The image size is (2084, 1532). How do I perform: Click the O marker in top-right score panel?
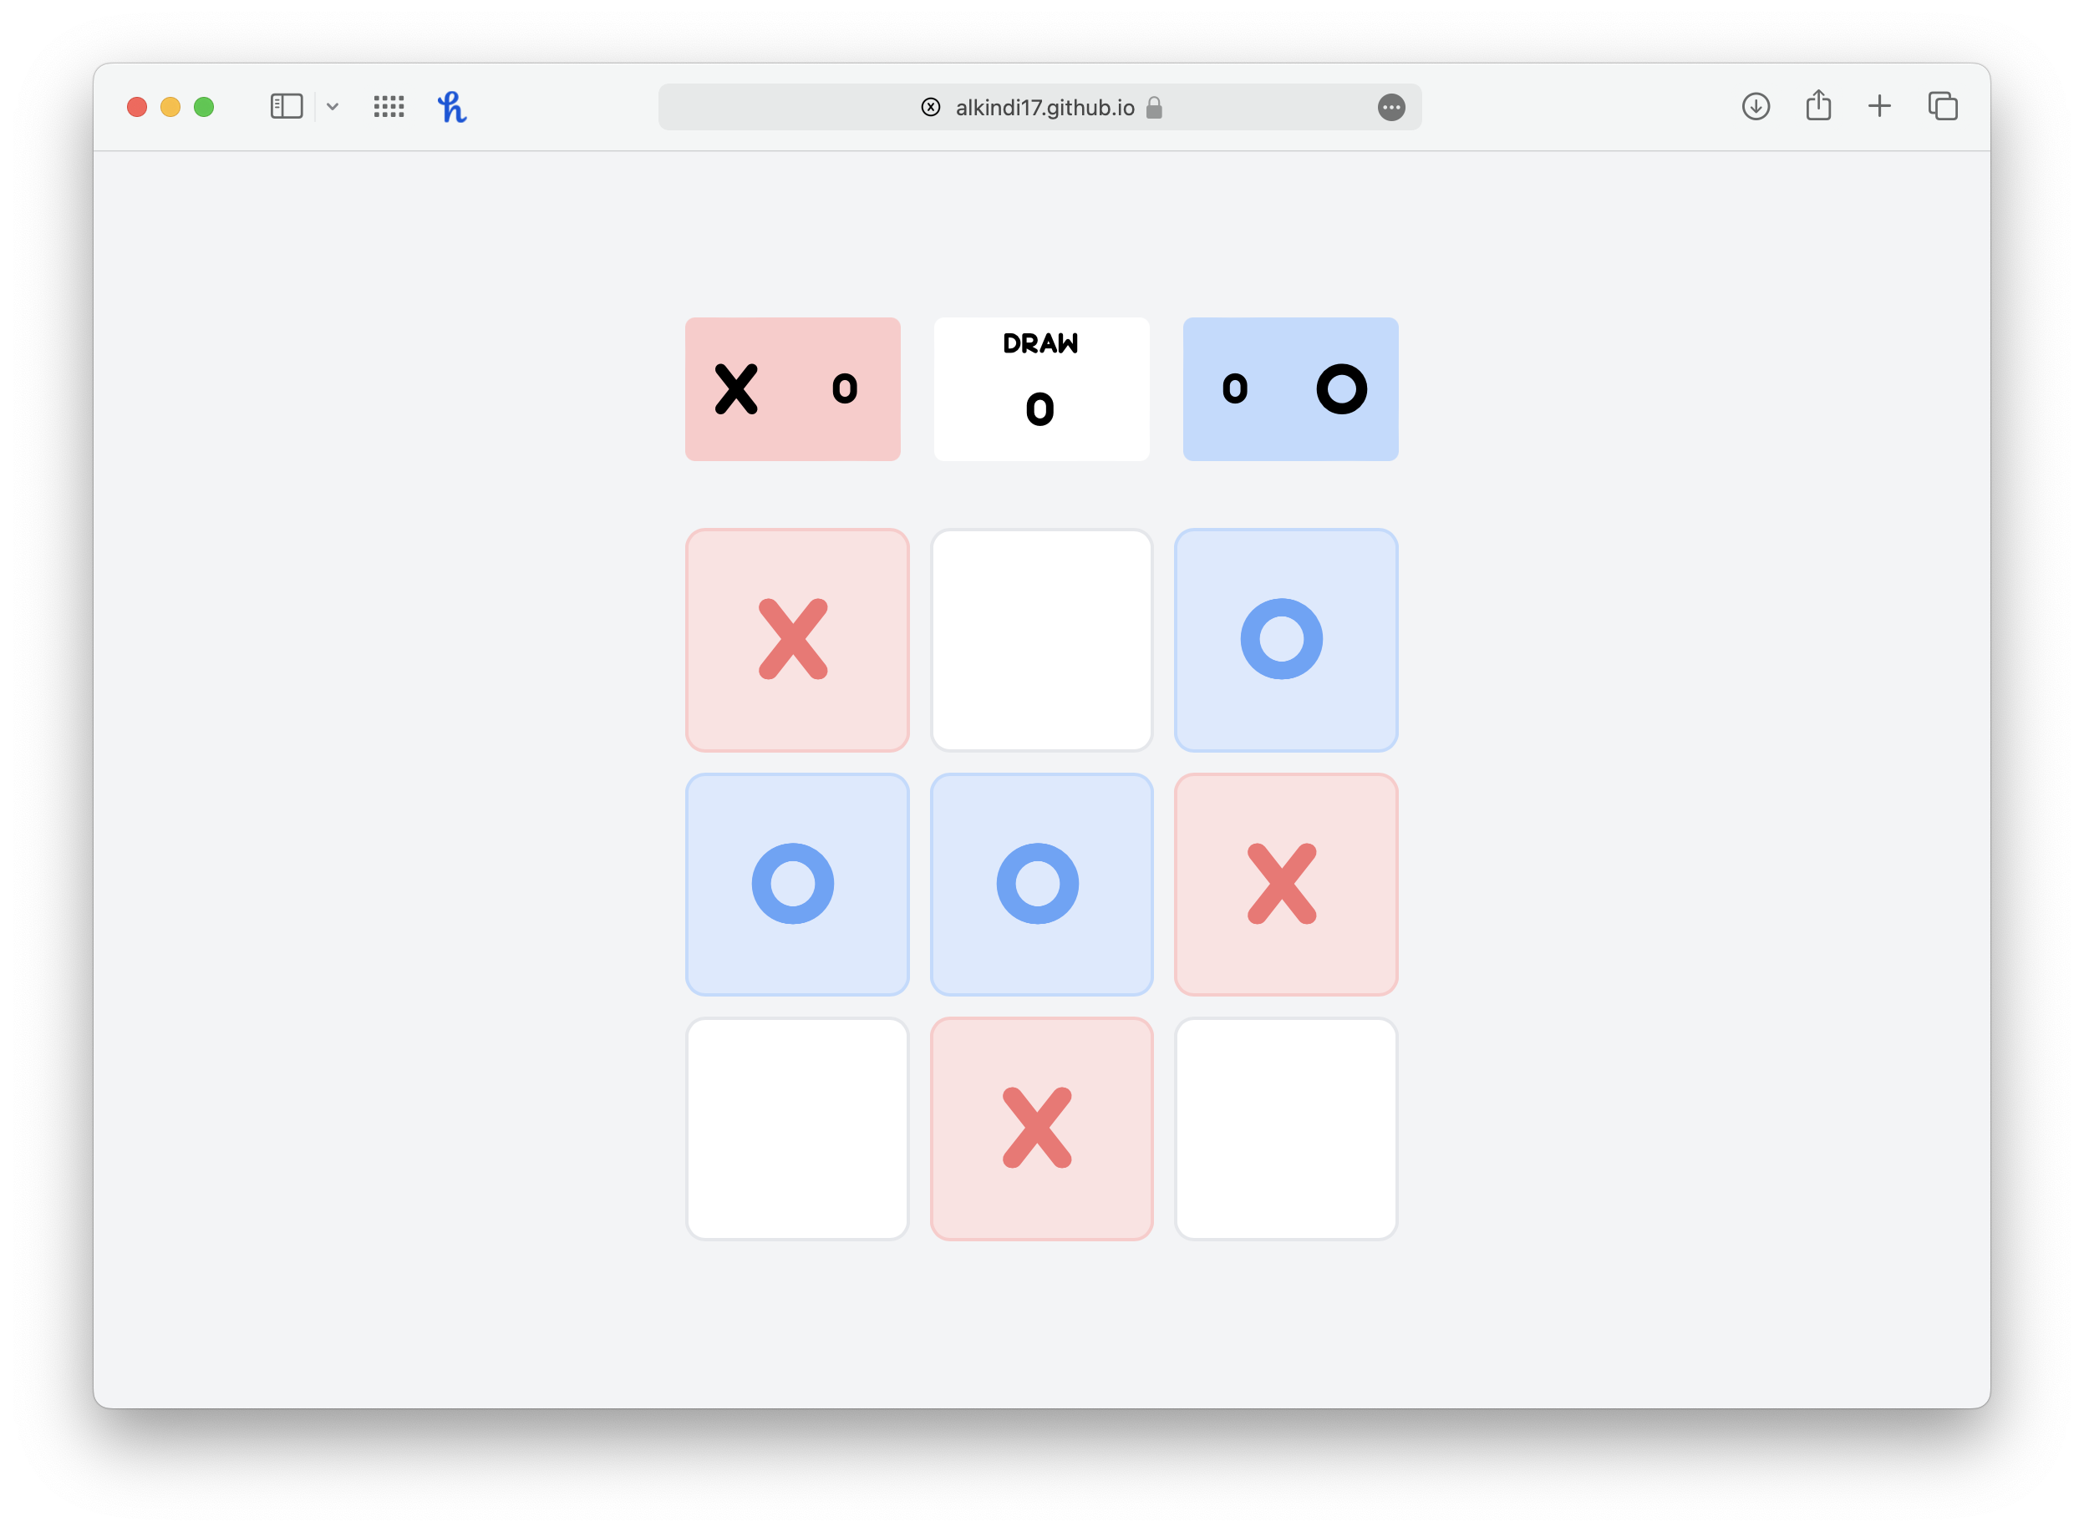[1341, 385]
